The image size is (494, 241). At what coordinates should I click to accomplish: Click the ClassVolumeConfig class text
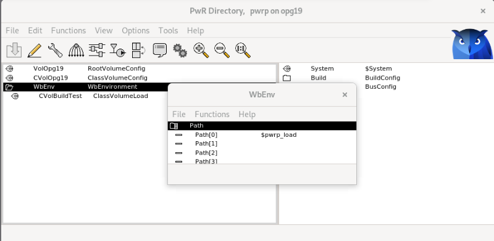coord(117,78)
